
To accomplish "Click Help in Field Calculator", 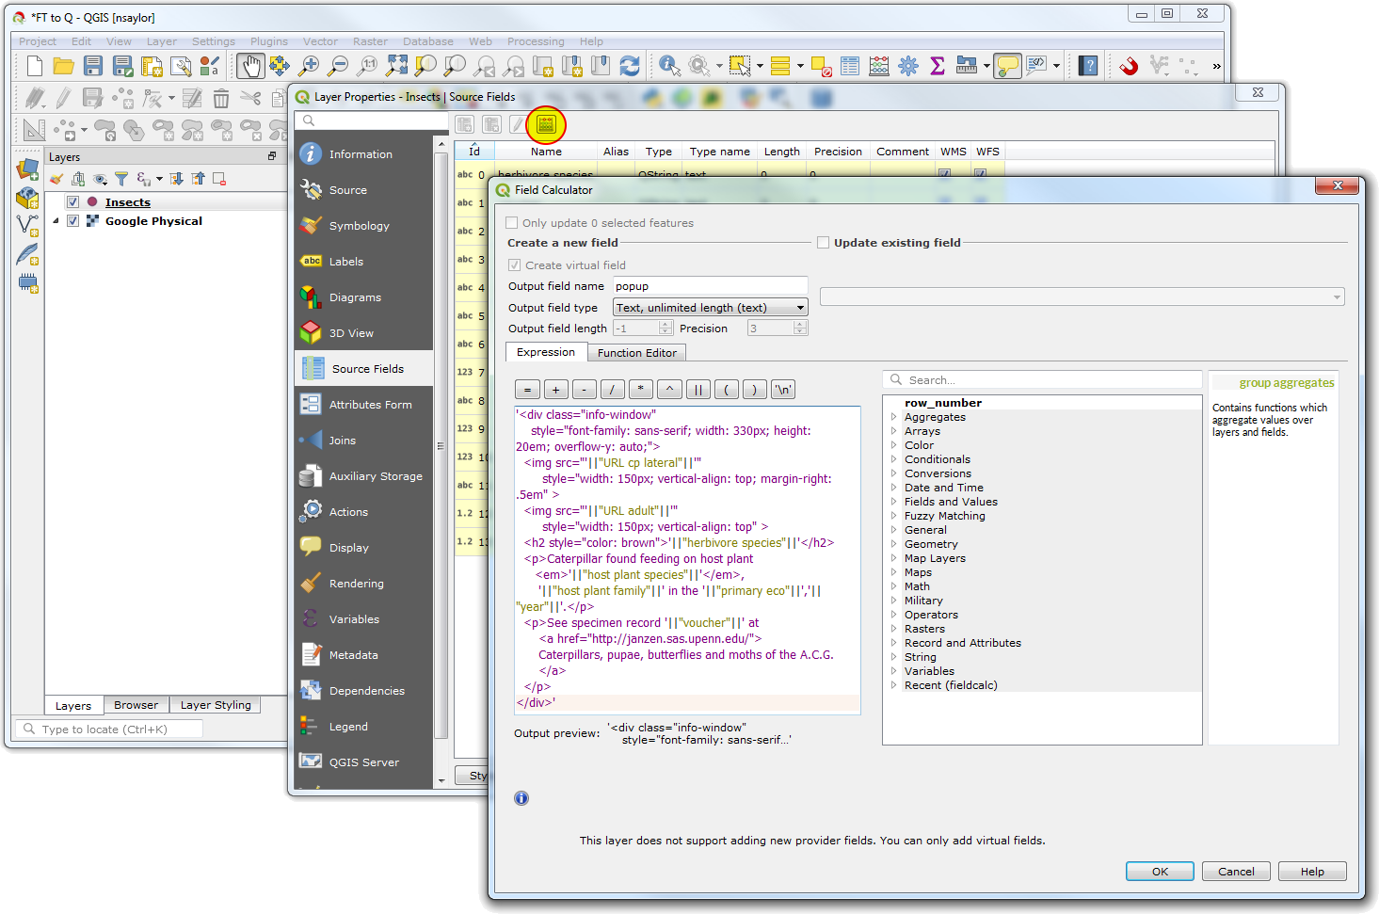I will tap(1312, 872).
